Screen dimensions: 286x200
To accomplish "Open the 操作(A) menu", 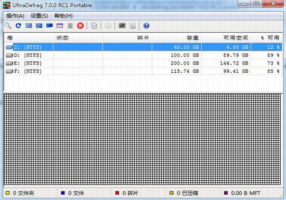I will pos(15,16).
